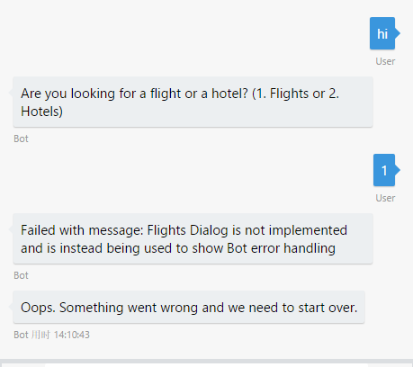Viewport: 413px width, 367px height.
Task: Click the "Bot" label below the flight question
Action: pyautogui.click(x=21, y=139)
